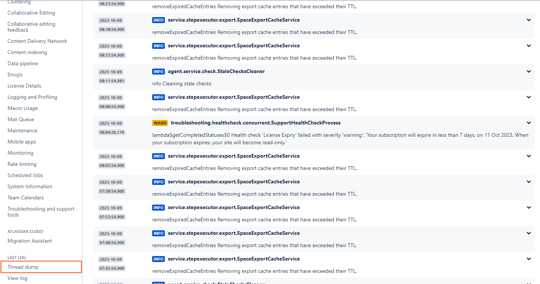The height and width of the screenshot is (284, 540).
Task: Select Troubleshooting and support tools
Action: tap(41, 212)
